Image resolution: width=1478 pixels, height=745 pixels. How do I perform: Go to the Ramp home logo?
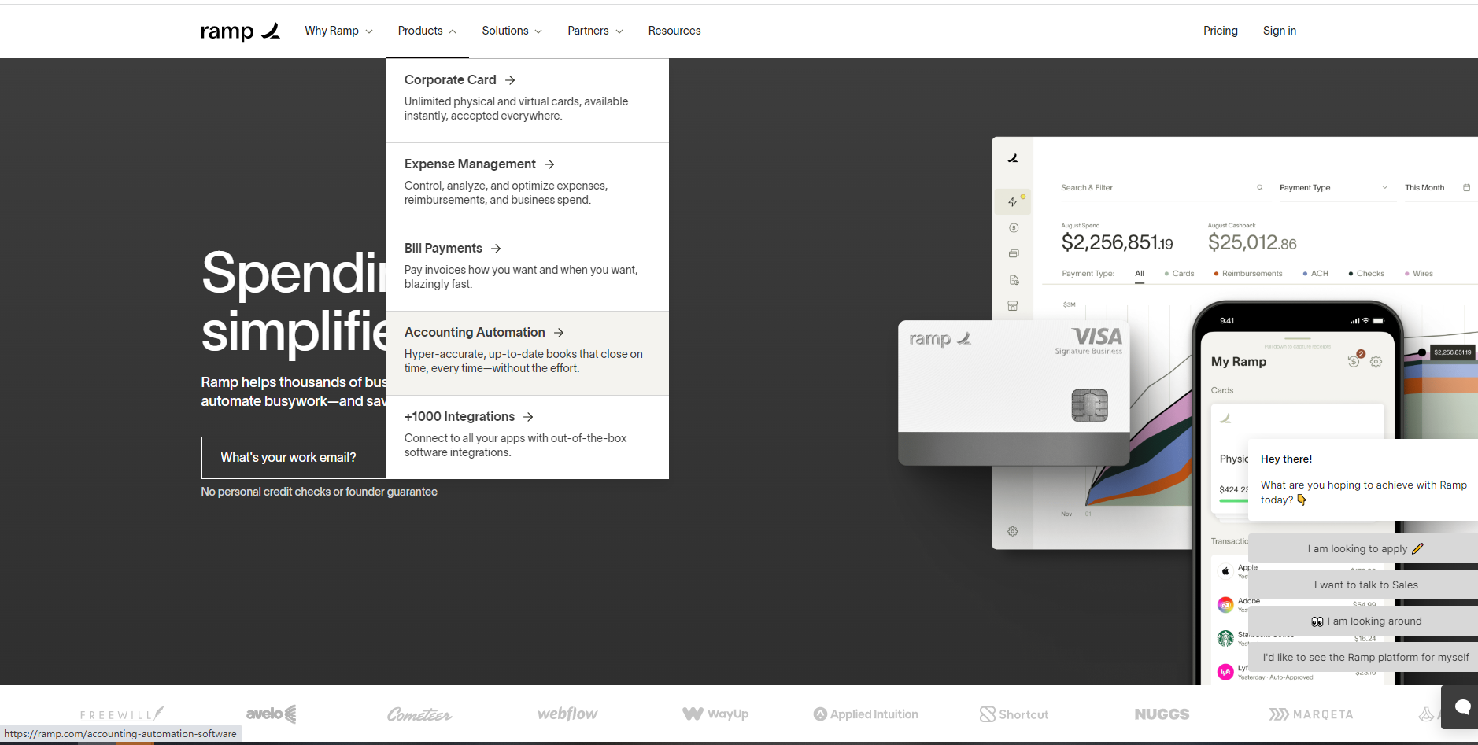pos(240,31)
